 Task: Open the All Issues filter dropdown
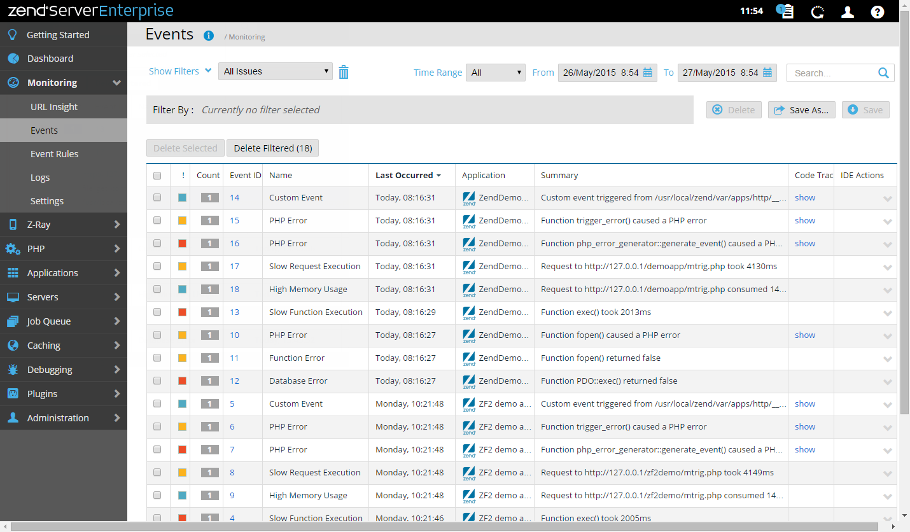[275, 71]
